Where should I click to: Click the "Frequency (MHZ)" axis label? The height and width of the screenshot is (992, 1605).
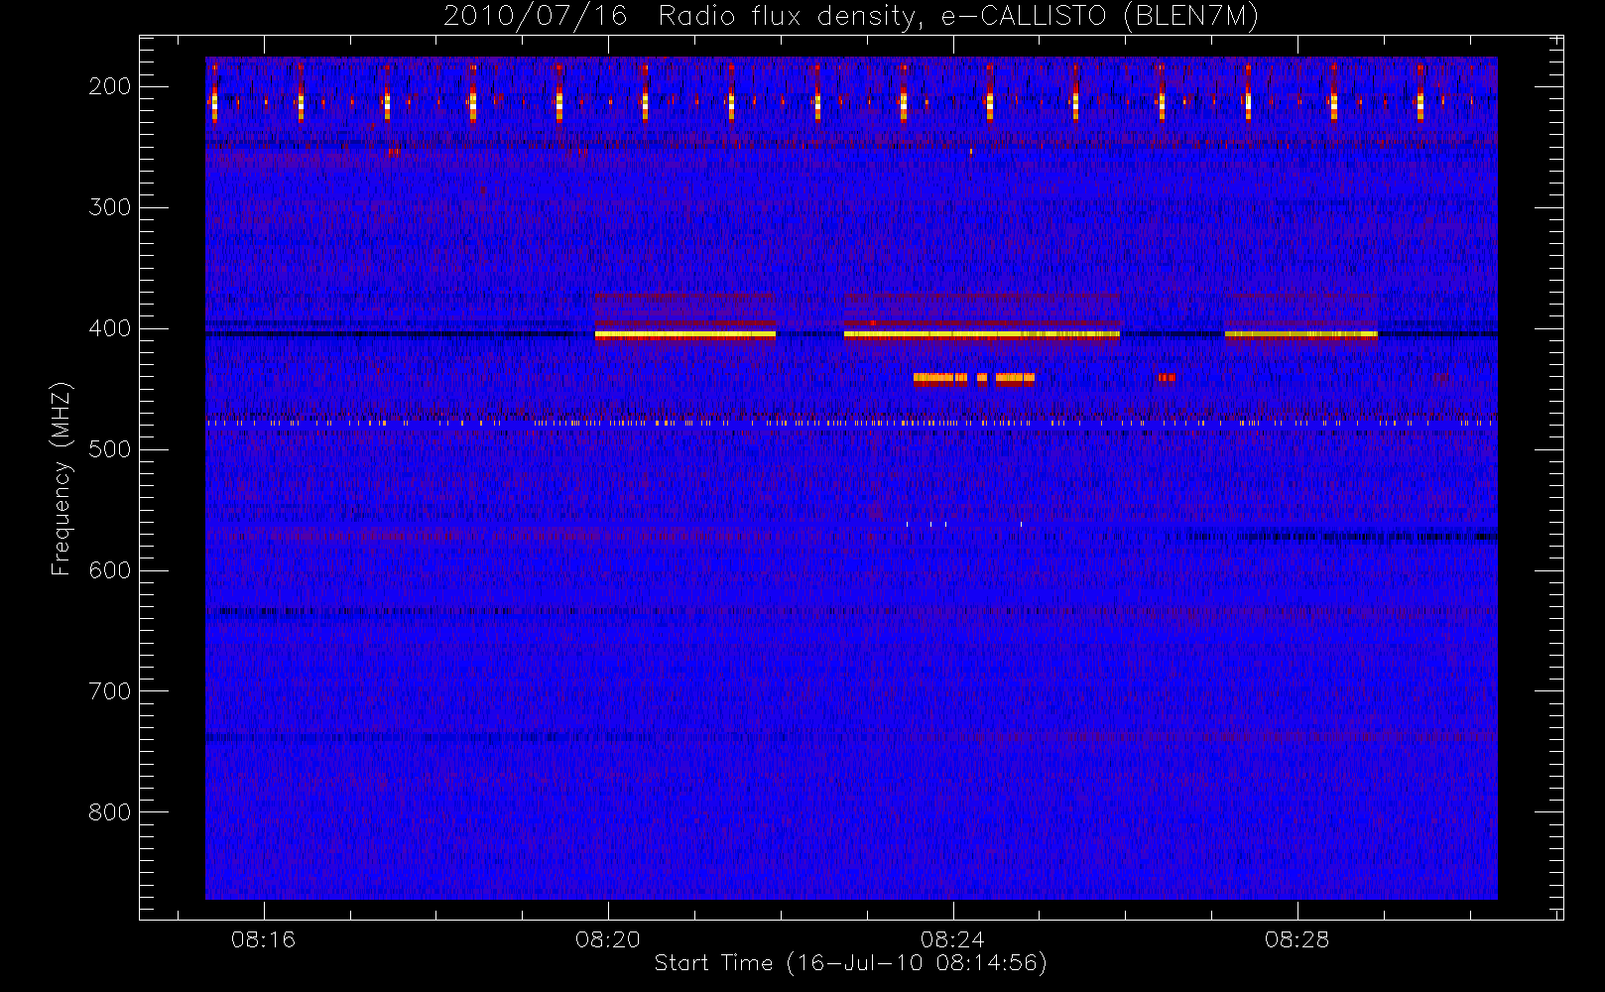point(62,478)
